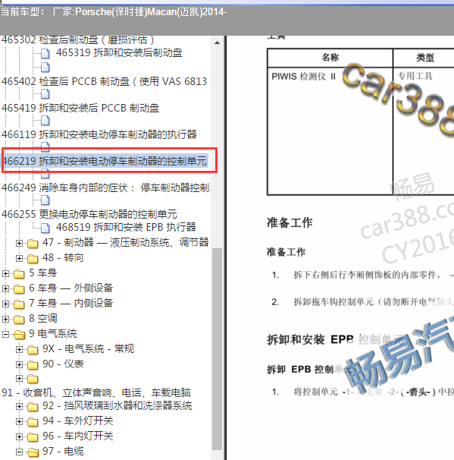Click the 类型 column header

tap(425, 58)
